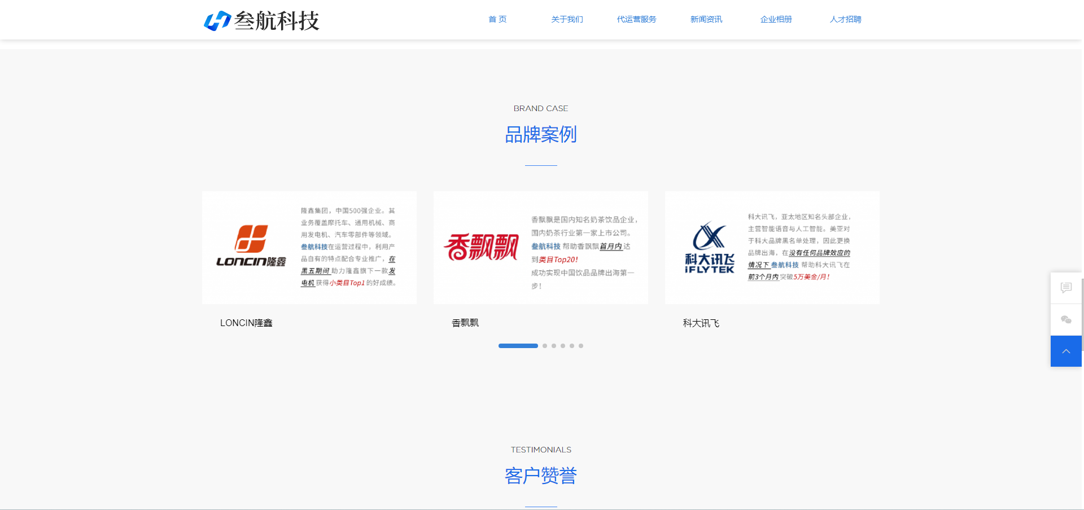Image resolution: width=1084 pixels, height=510 pixels.
Task: Click the 香飘飘 caption link
Action: pyautogui.click(x=465, y=323)
